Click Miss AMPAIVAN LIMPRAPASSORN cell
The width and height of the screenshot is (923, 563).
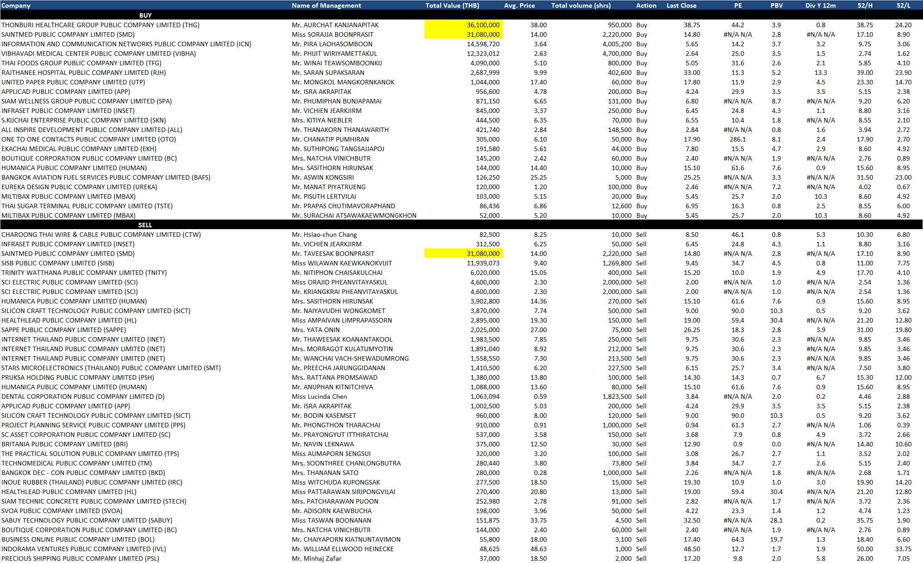coord(342,320)
